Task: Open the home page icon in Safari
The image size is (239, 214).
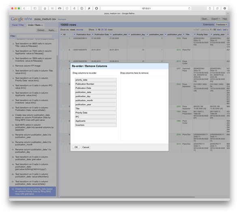Action: tap(45, 9)
